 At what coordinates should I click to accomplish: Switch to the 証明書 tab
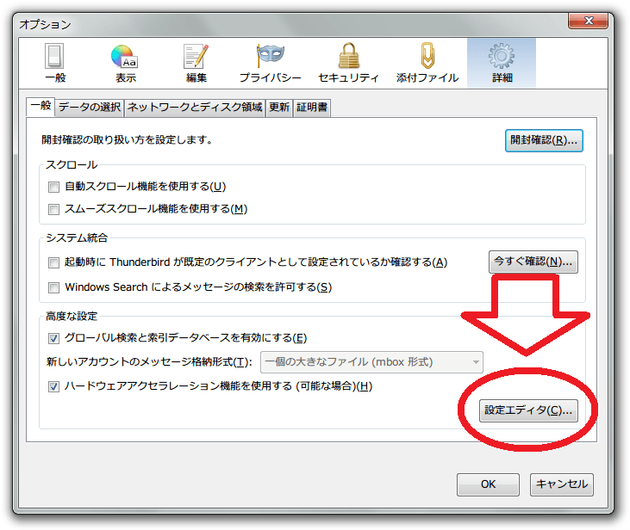click(x=312, y=108)
